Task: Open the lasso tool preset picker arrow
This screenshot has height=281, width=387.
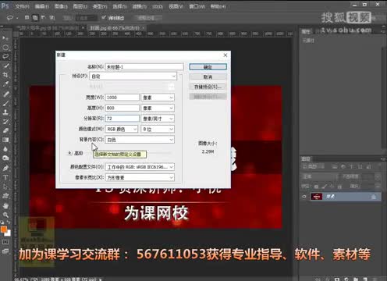Action: 17,18
